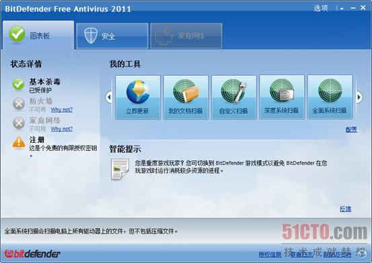The image size is (372, 263).
Task: Click the status bar description about 全面系统扫描
Action: (91, 231)
